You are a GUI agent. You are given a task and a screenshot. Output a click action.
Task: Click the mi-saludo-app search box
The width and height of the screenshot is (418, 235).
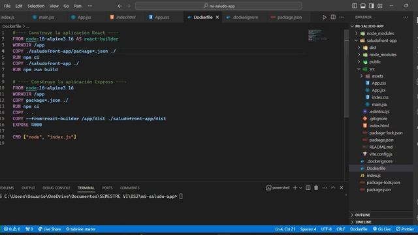click(x=219, y=6)
